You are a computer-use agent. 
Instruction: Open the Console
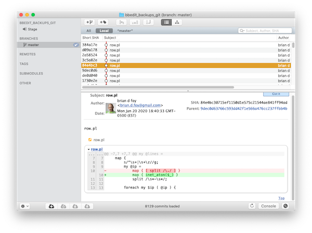tap(268, 206)
